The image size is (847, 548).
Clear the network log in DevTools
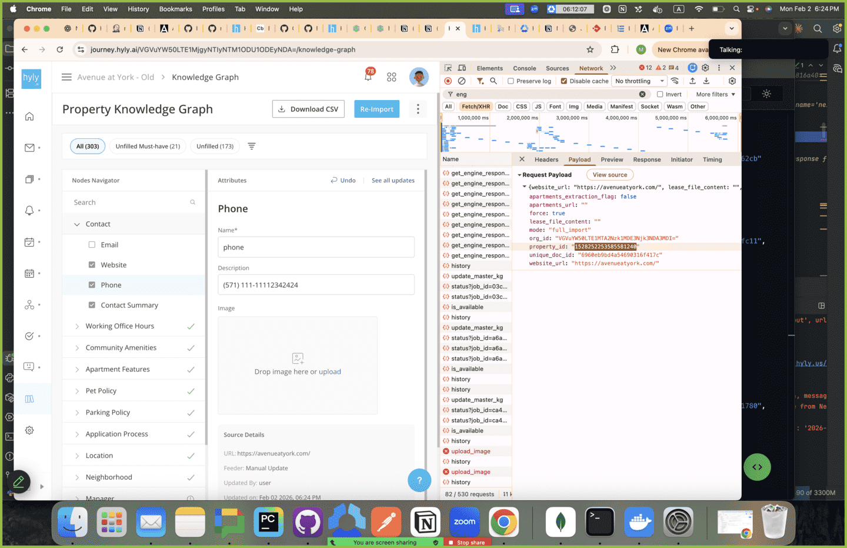pyautogui.click(x=462, y=81)
